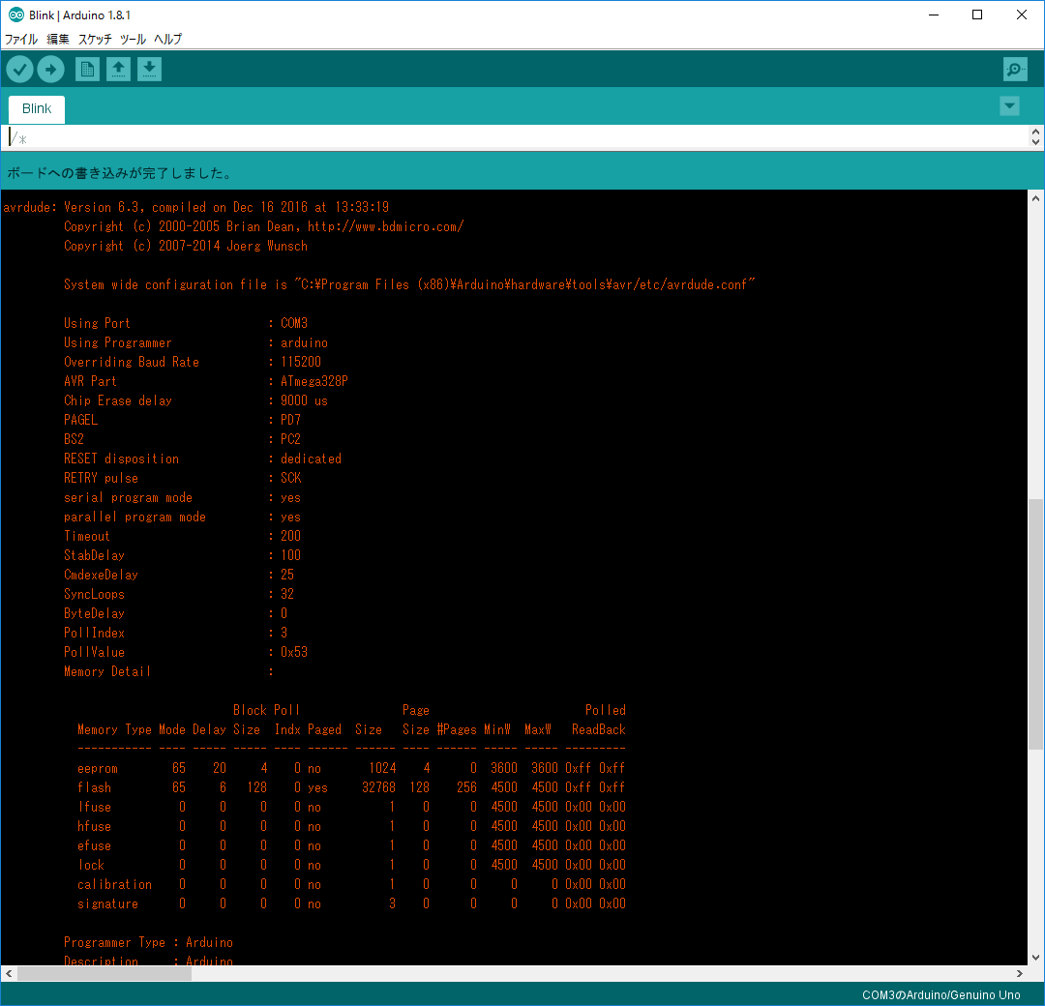The height and width of the screenshot is (1006, 1045).
Task: Click console horizontal scrollbar left arrow
Action: click(x=8, y=973)
